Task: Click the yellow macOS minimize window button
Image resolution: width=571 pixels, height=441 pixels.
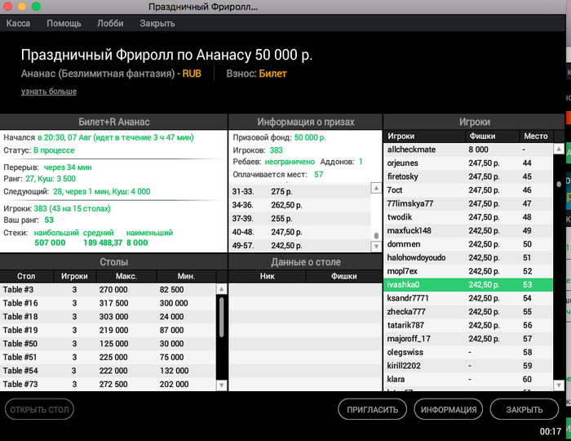Action: coord(22,7)
